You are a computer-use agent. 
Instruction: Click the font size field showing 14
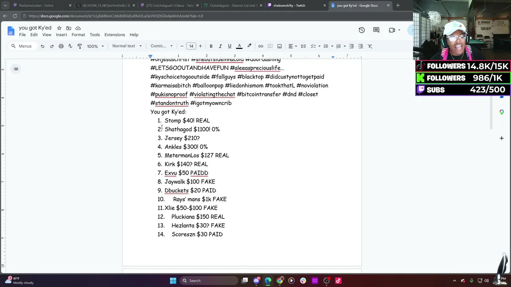(191, 46)
